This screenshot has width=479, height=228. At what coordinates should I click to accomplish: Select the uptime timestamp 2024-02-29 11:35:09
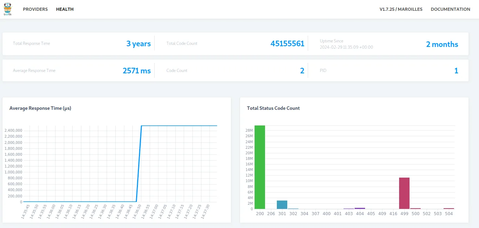pyautogui.click(x=346, y=47)
